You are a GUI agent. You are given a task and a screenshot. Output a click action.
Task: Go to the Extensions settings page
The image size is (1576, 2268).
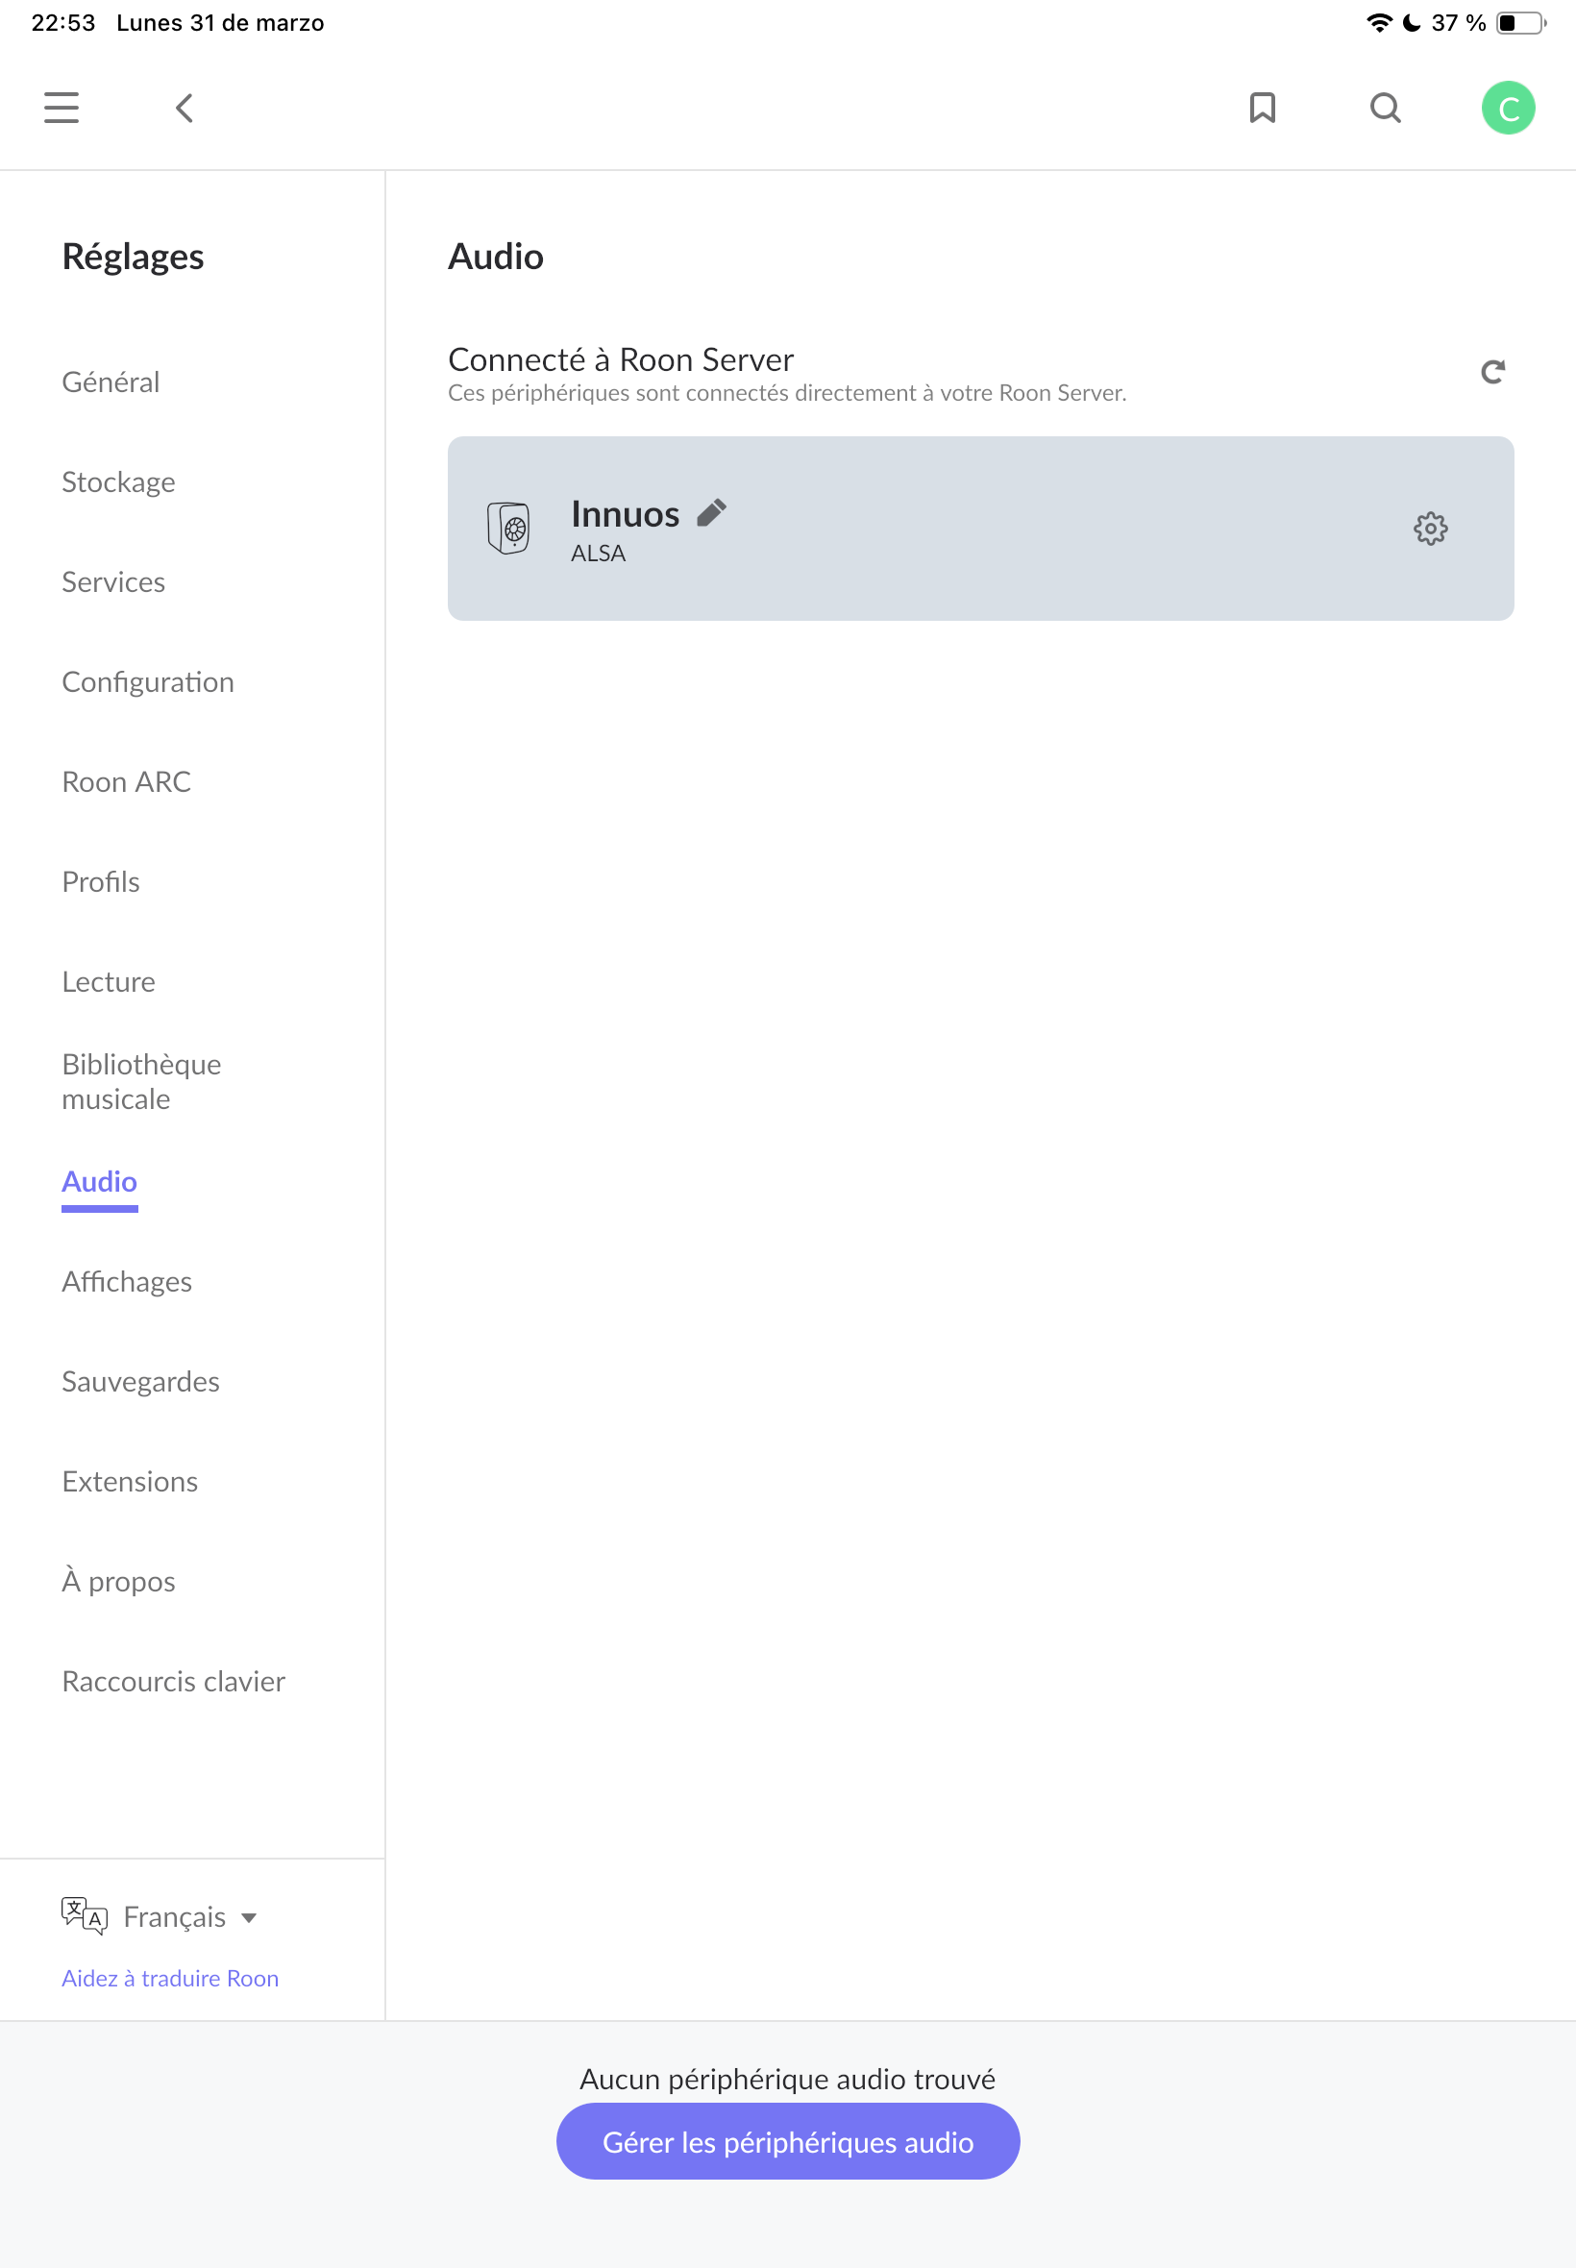(x=130, y=1481)
